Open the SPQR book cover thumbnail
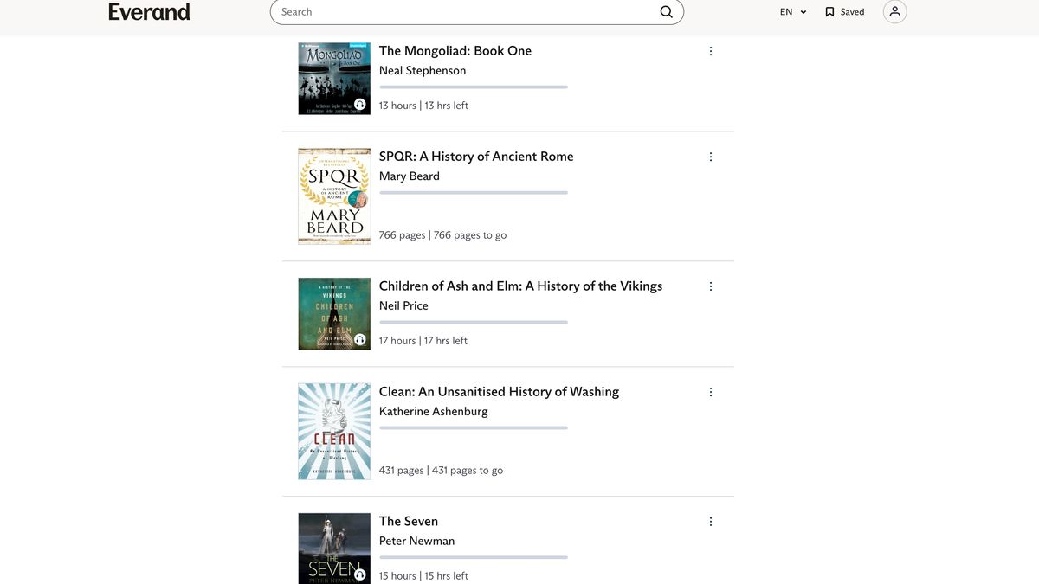 (x=334, y=196)
